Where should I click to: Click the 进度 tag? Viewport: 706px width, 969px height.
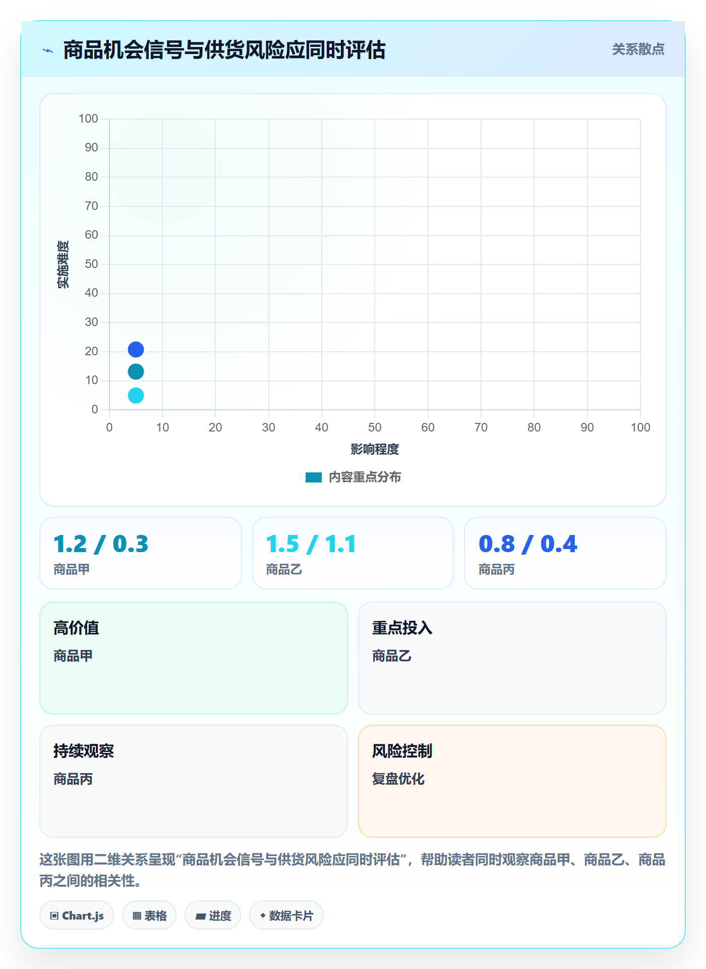tap(213, 916)
